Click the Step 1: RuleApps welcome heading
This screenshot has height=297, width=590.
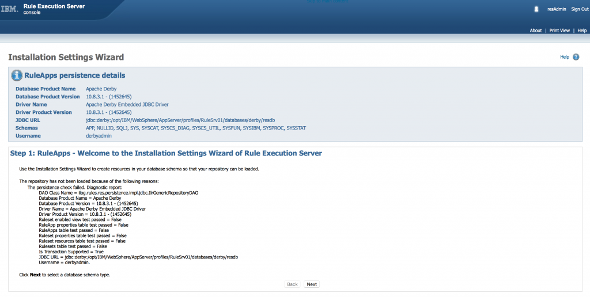166,153
